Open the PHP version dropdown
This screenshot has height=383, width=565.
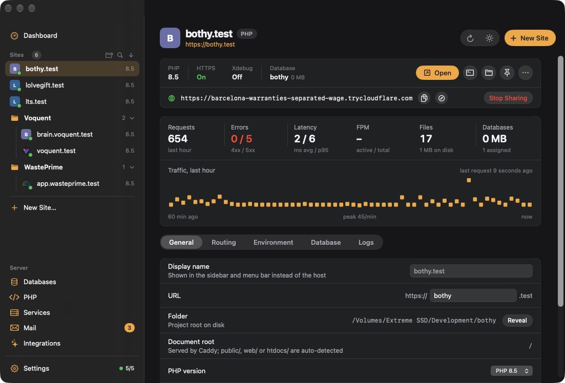[512, 371]
